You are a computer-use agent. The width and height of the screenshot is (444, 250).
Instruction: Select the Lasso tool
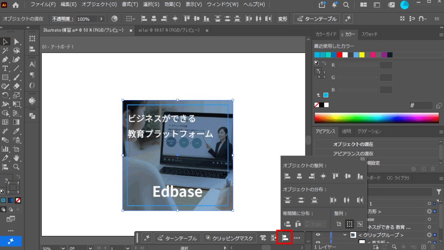pos(16,50)
